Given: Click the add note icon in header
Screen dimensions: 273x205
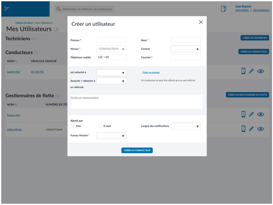Looking at the screenshot, I should [x=223, y=9].
